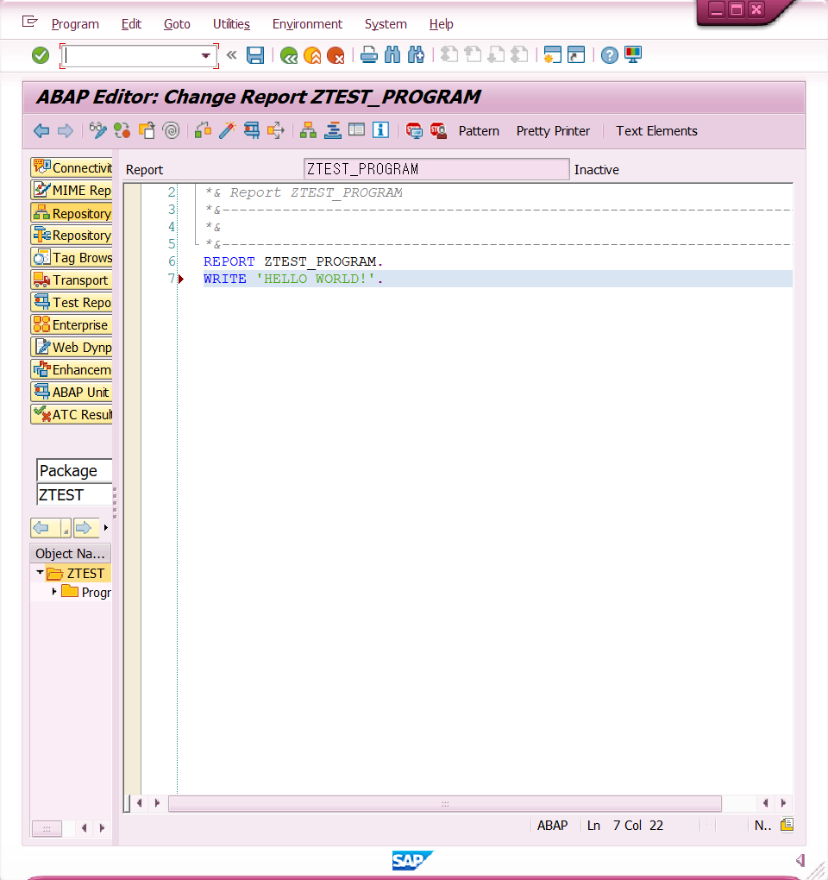
Task: Toggle session breakpoint with the stop-monitor icon
Action: pyautogui.click(x=414, y=130)
